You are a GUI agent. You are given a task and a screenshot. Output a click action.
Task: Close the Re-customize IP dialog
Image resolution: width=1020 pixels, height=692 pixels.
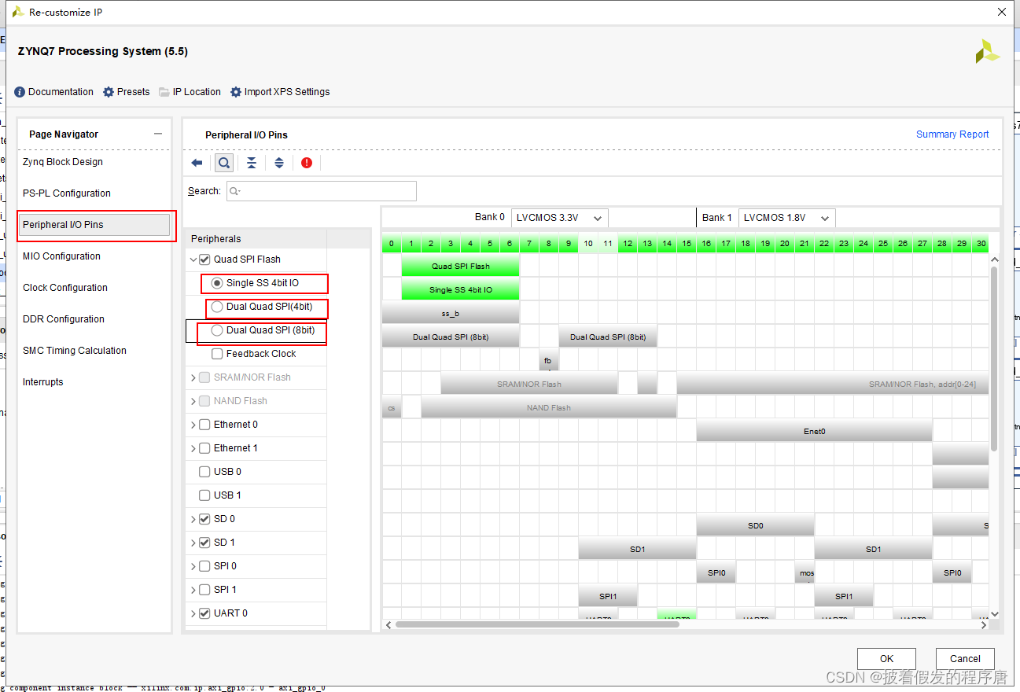point(1001,12)
